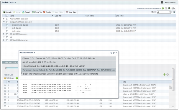Check the test_1.pcap checkbox
The image size is (179, 110).
7,31
